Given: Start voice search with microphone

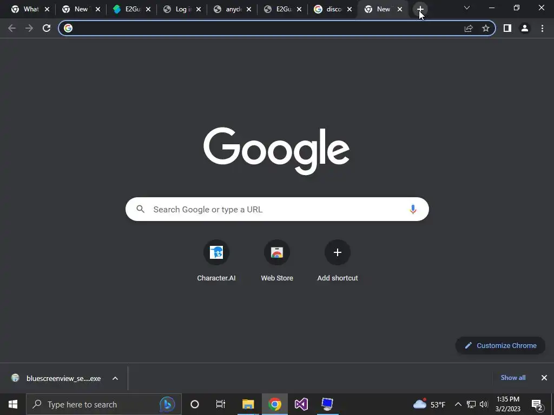Looking at the screenshot, I should pos(413,209).
